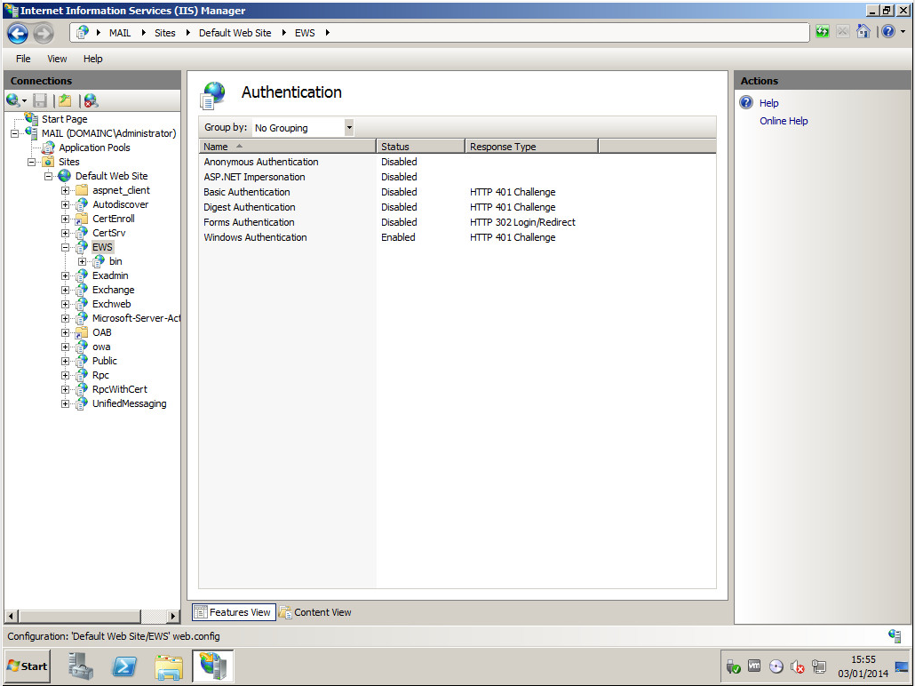Collapse the Sites node
This screenshot has width=915, height=686.
point(31,163)
